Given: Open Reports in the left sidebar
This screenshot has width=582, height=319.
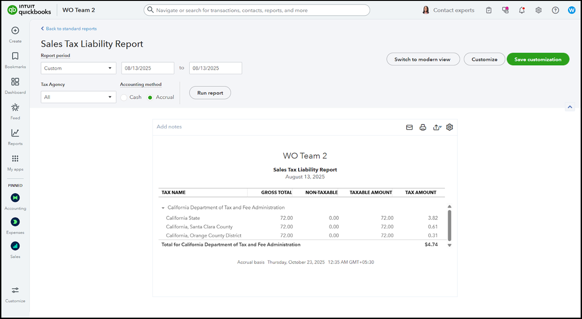Looking at the screenshot, I should point(15,137).
